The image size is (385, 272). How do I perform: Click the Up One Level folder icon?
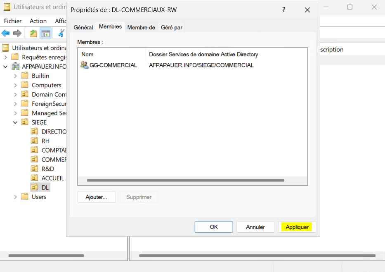33,33
